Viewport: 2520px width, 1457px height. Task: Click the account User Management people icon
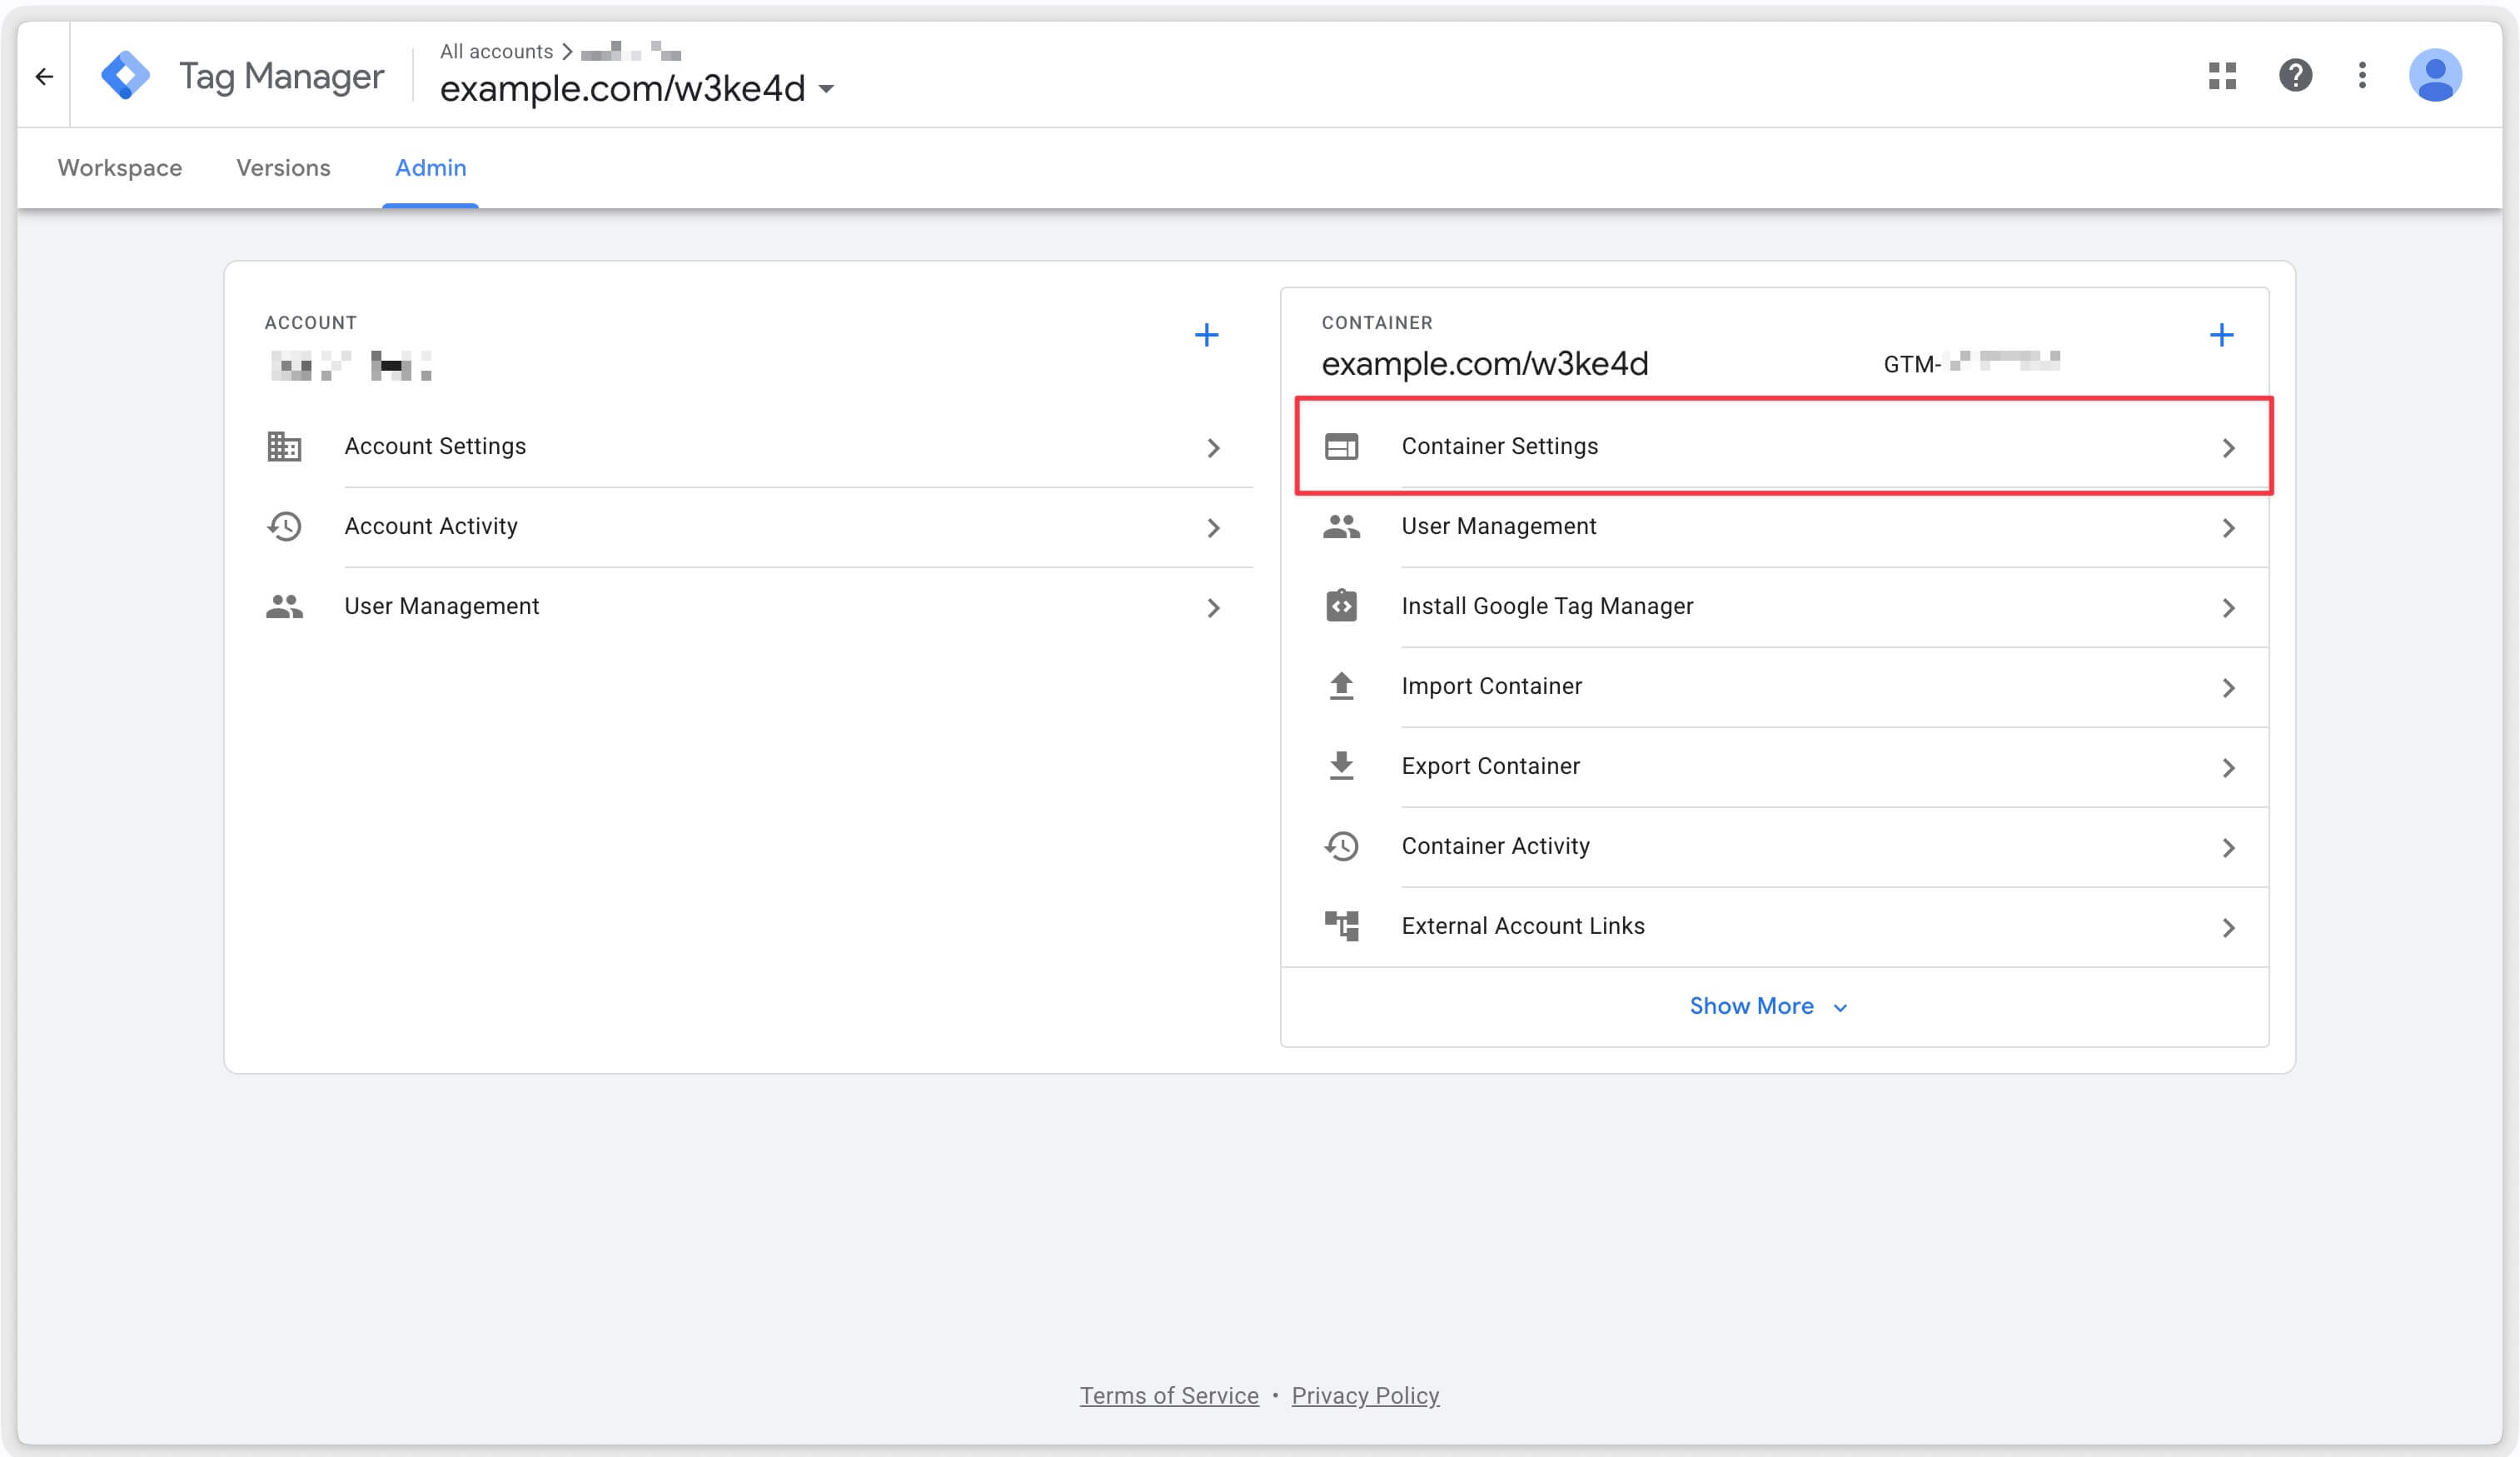284,607
